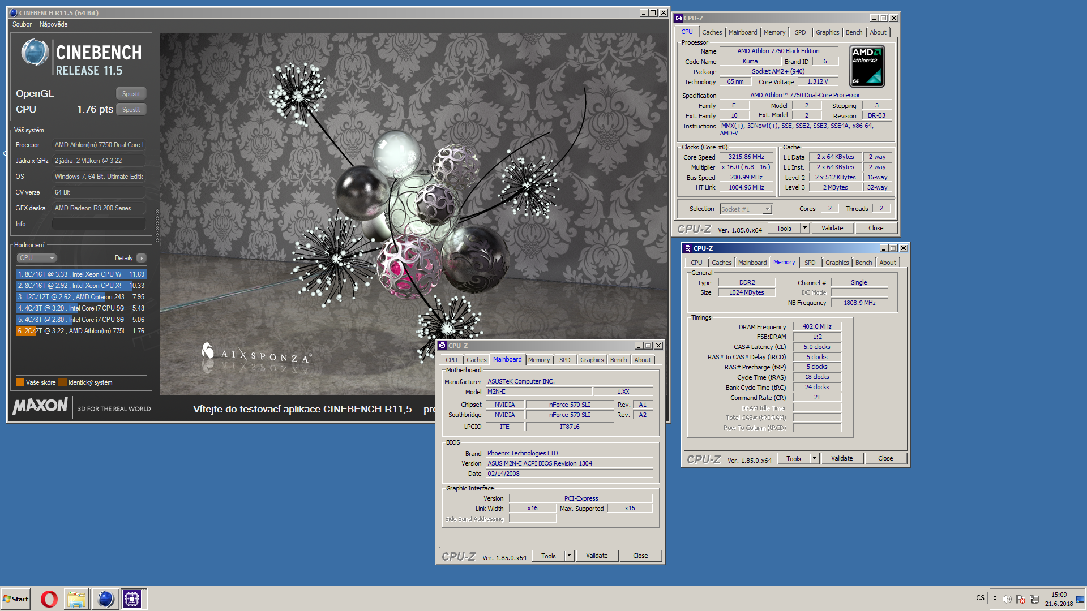Image resolution: width=1087 pixels, height=611 pixels.
Task: Switch to Memory tab in Mainboard CPU-Z window
Action: [x=539, y=360]
